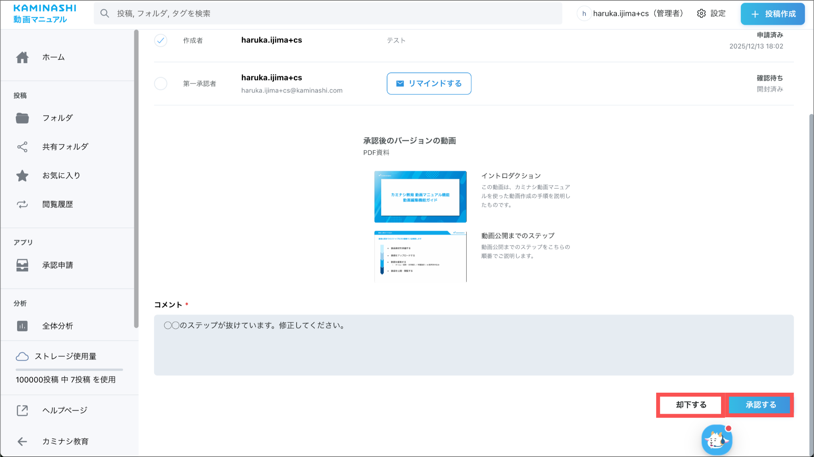Click the settings gear icon

click(x=702, y=13)
